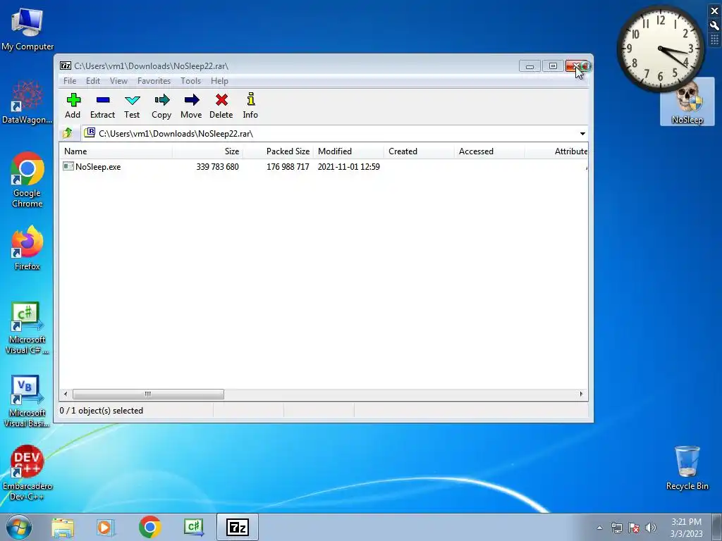Maximize the 7-Zip window
Screen dimensions: 722x541
click(x=553, y=66)
